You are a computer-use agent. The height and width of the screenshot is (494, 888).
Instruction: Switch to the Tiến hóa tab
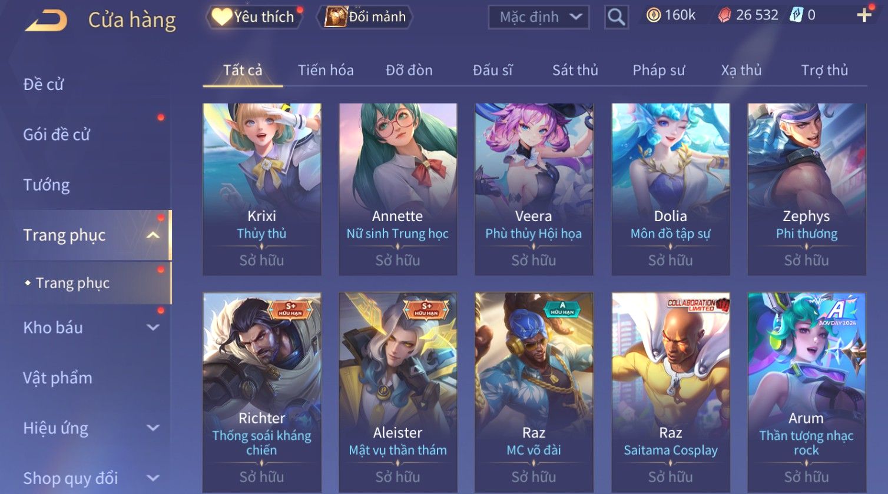click(326, 71)
